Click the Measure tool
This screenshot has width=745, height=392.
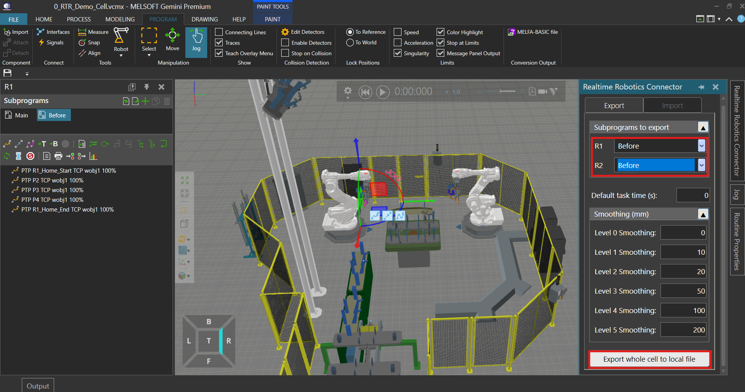93,32
